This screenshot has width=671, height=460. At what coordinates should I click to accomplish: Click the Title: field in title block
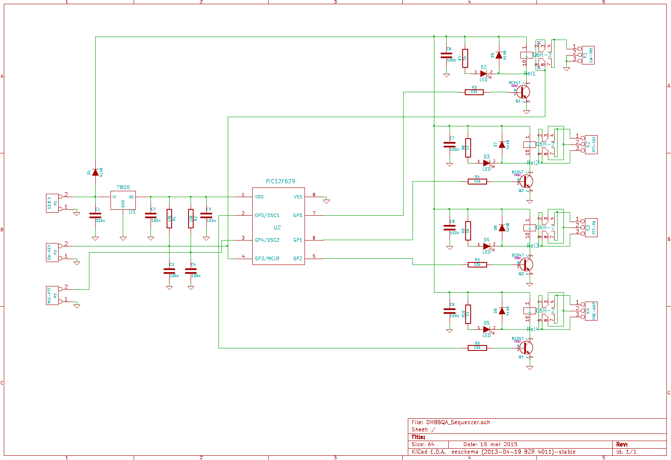coord(418,437)
